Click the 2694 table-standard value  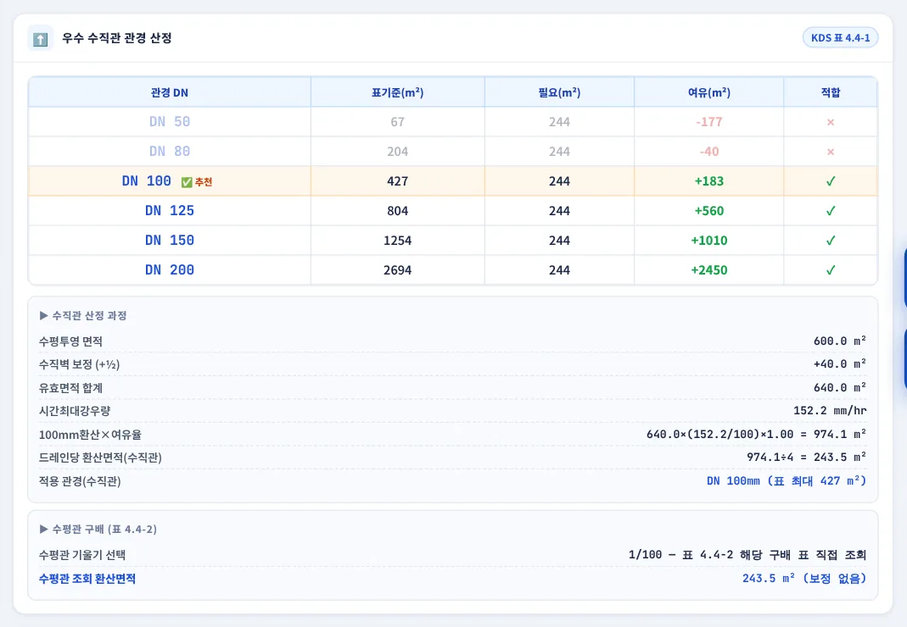pos(397,270)
